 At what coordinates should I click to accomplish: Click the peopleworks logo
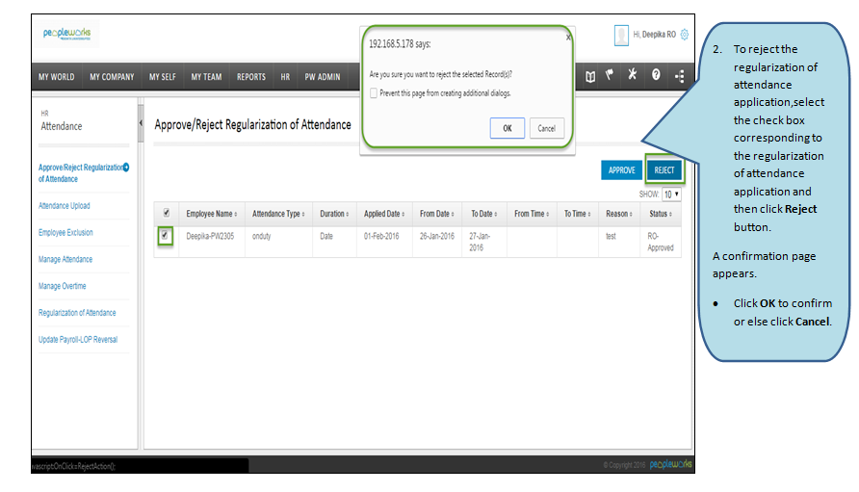pos(66,34)
